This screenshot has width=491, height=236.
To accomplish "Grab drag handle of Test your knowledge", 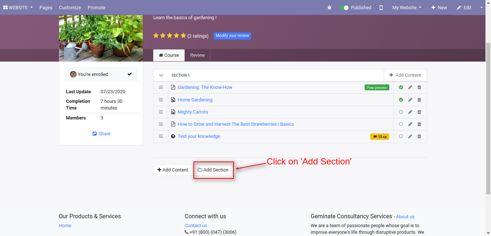I will (x=161, y=136).
